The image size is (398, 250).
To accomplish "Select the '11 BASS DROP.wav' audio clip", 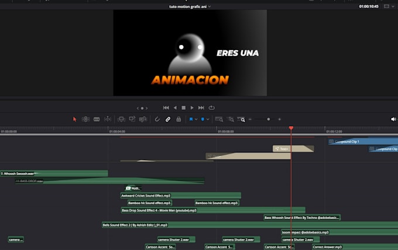I will point(109,181).
